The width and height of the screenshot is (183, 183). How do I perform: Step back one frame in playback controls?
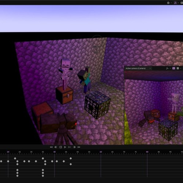[x=56, y=147]
